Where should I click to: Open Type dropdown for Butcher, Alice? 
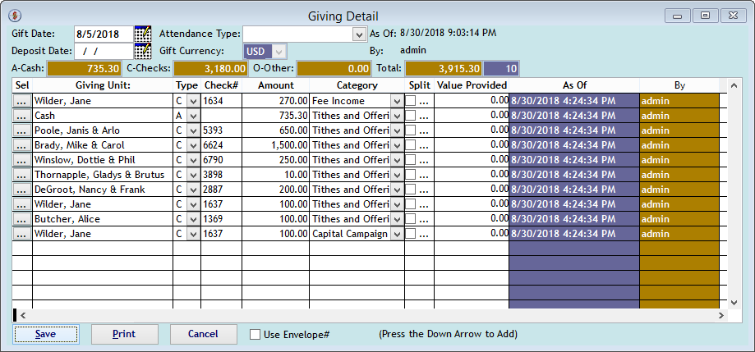(194, 219)
